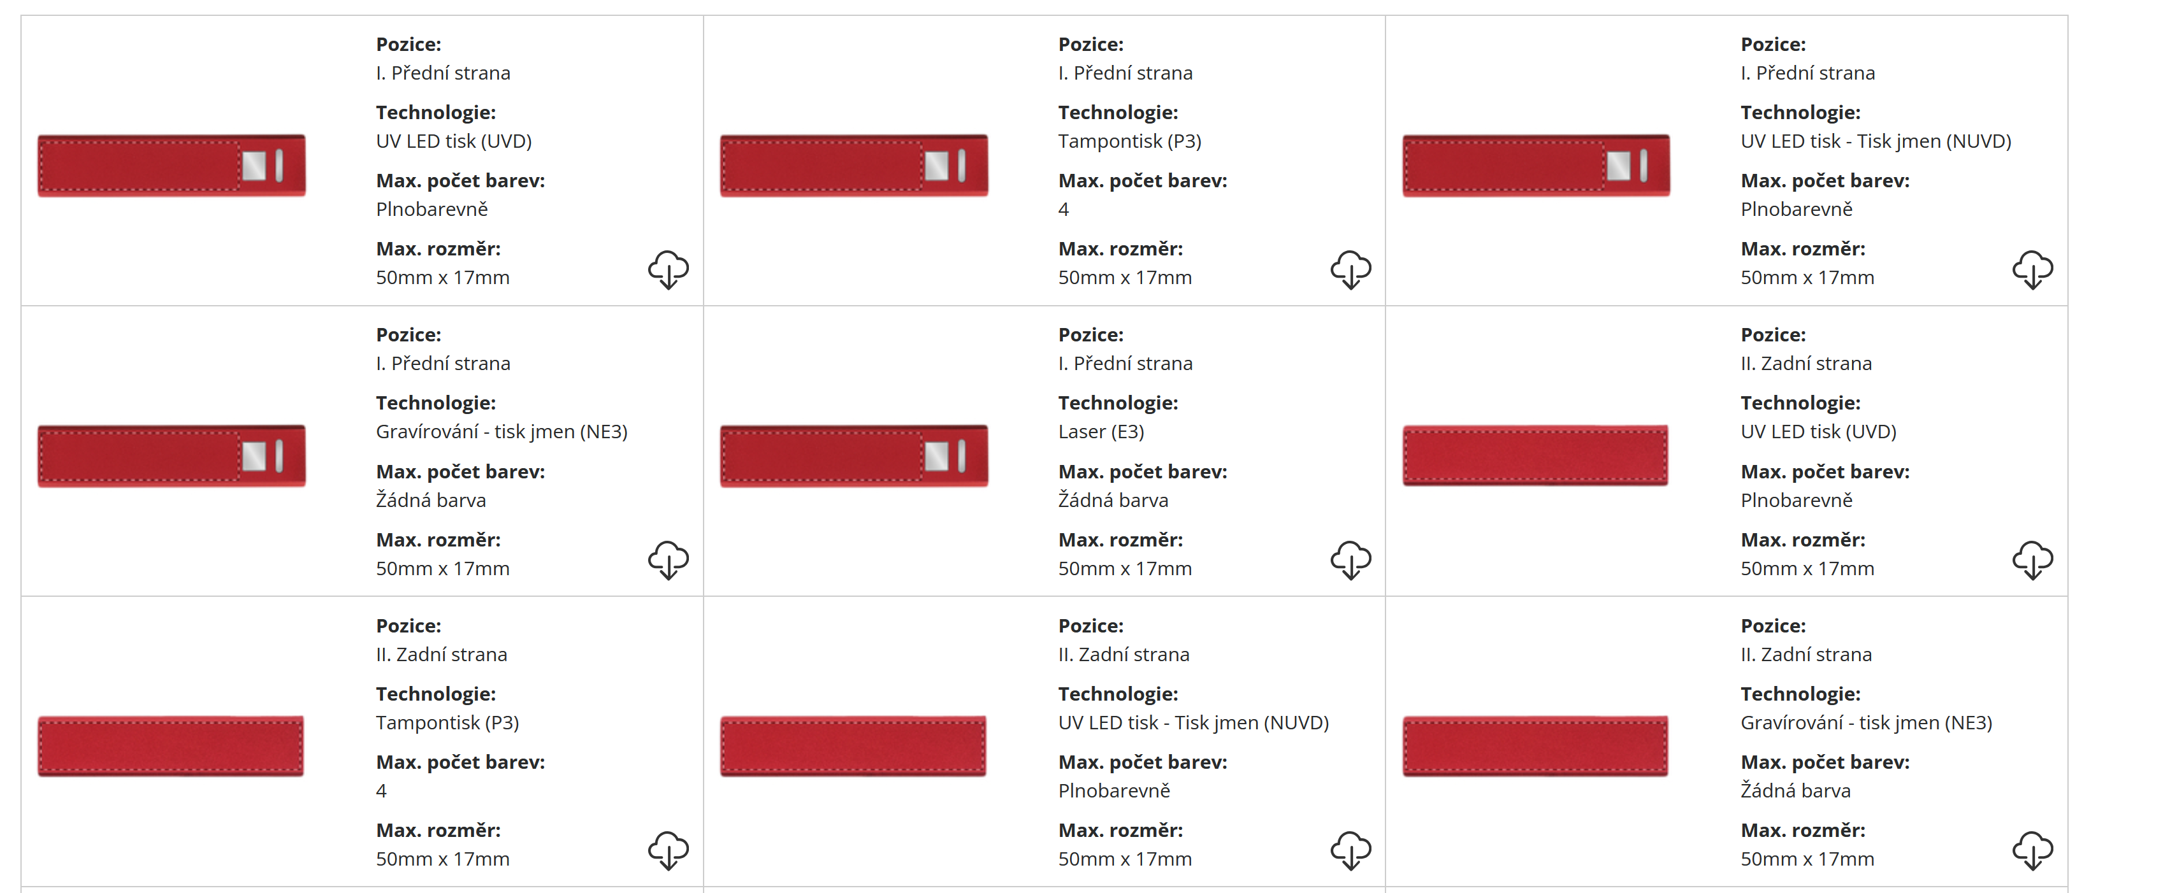Open back side NUVD power bank image
Image resolution: width=2170 pixels, height=893 pixels.
tap(853, 746)
